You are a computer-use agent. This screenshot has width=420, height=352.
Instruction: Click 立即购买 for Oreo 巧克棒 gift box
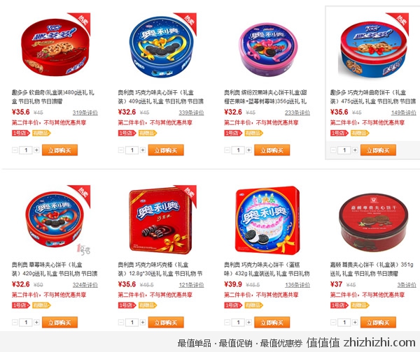[166, 323]
